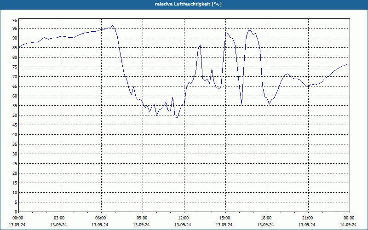Click the y-axis value 10
Viewport: 368px width, 230px height.
point(15,192)
